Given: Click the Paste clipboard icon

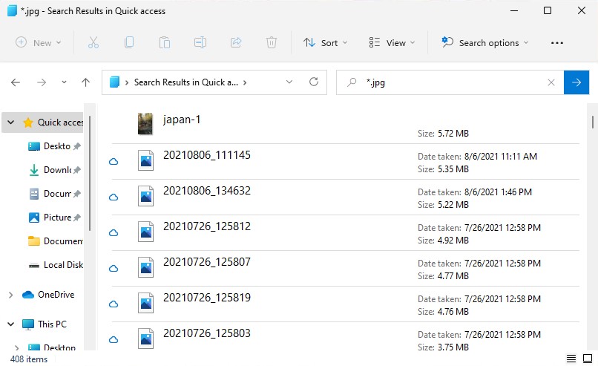Looking at the screenshot, I should point(165,42).
